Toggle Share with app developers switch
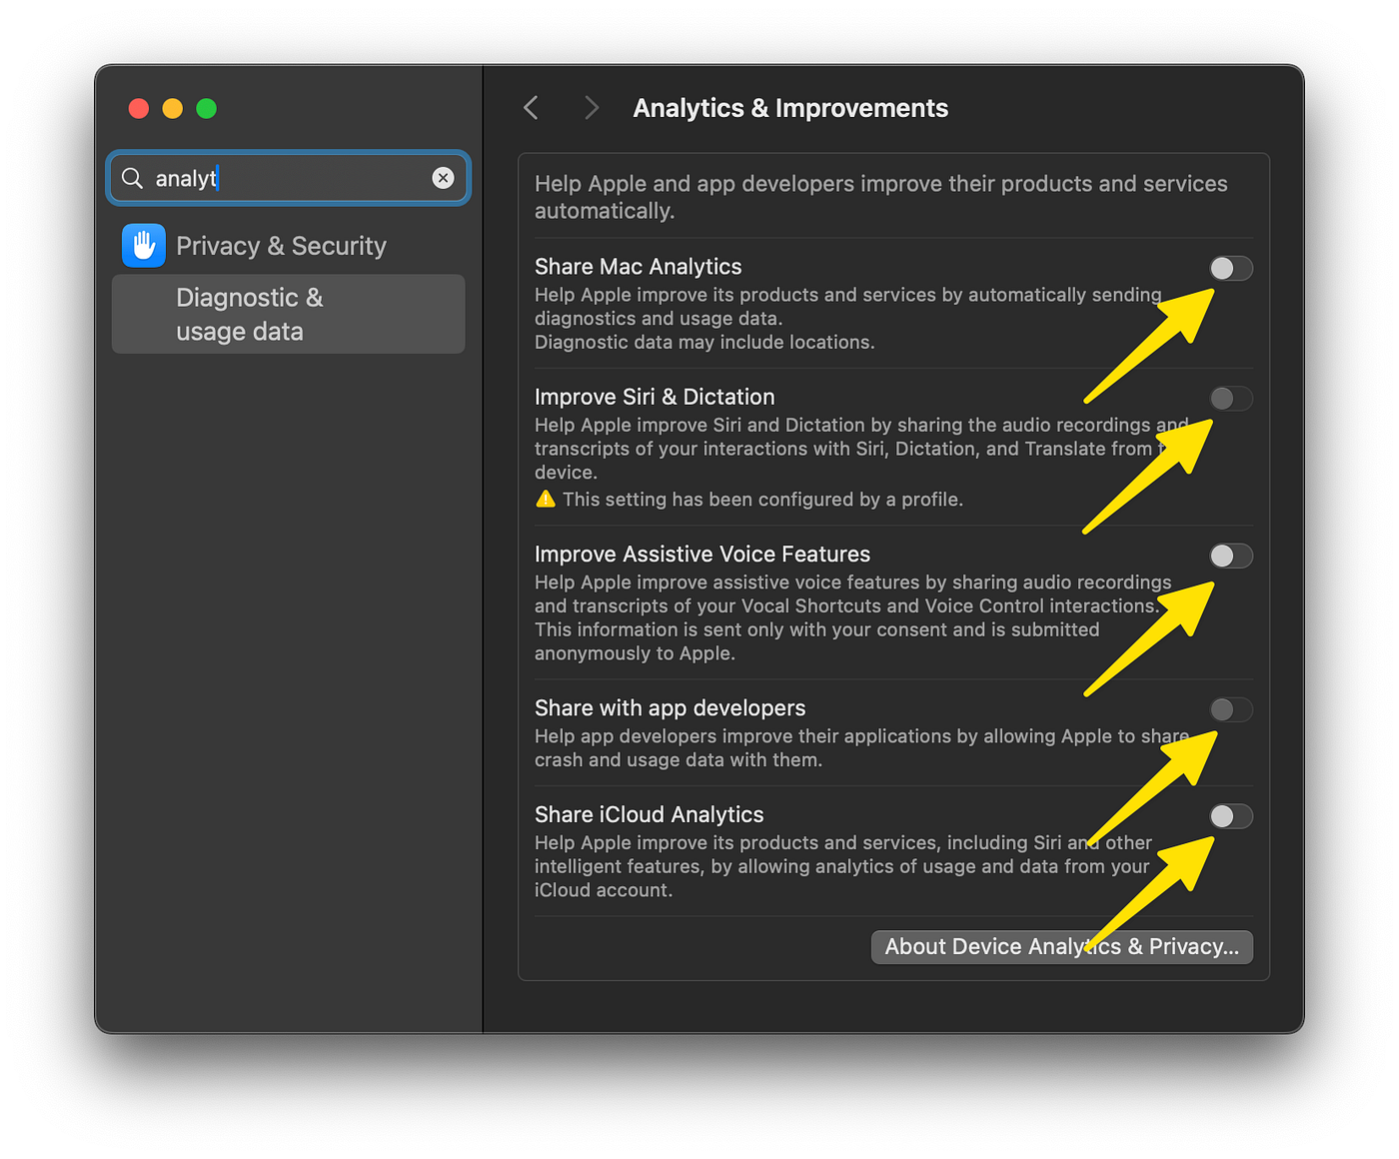The width and height of the screenshot is (1399, 1159). point(1230,709)
